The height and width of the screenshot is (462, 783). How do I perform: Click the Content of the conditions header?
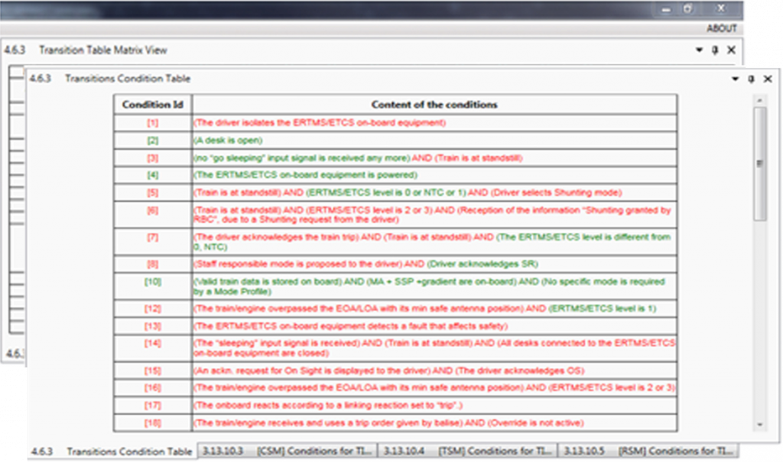434,104
